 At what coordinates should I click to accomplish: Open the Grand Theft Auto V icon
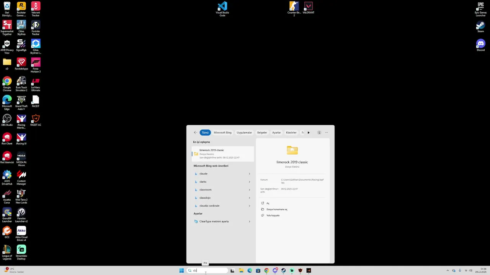(21, 103)
